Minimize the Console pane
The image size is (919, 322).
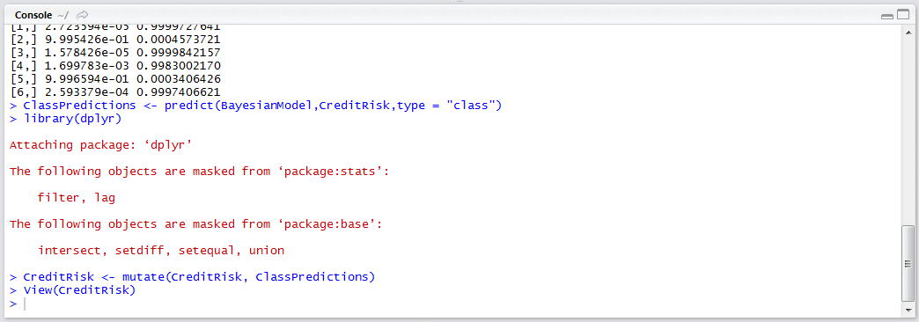pyautogui.click(x=887, y=16)
